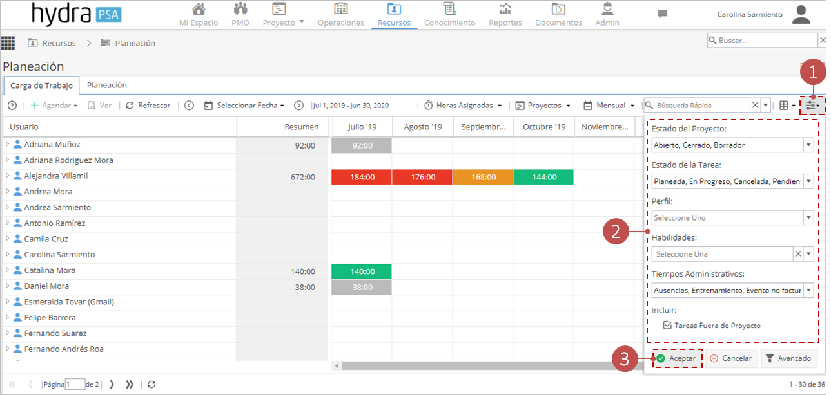Open the Admin module icon
This screenshot has height=395, width=831.
click(607, 9)
